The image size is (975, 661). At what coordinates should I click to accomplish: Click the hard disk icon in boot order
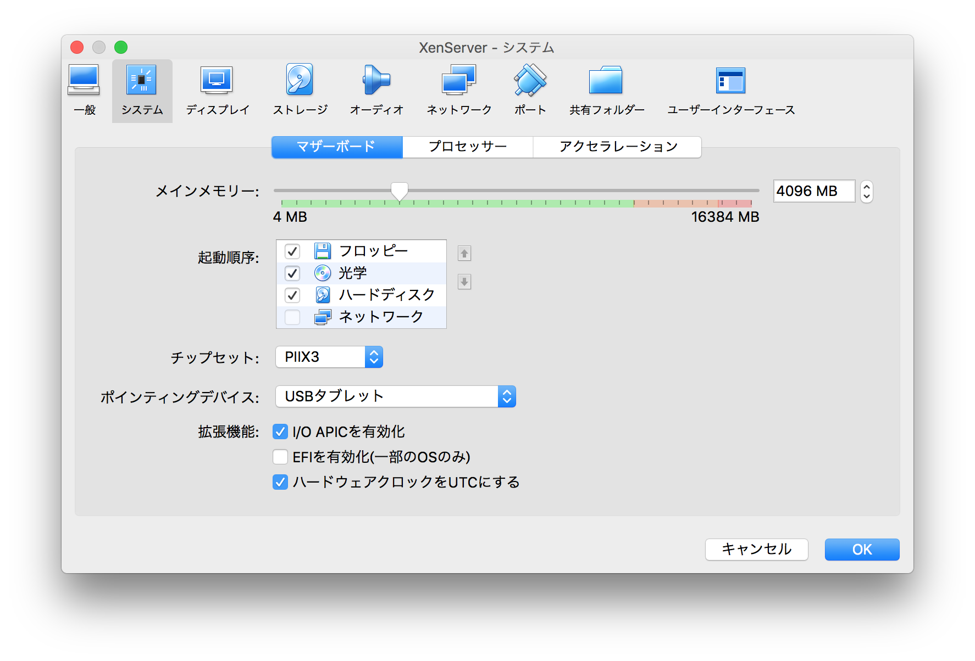(x=323, y=295)
